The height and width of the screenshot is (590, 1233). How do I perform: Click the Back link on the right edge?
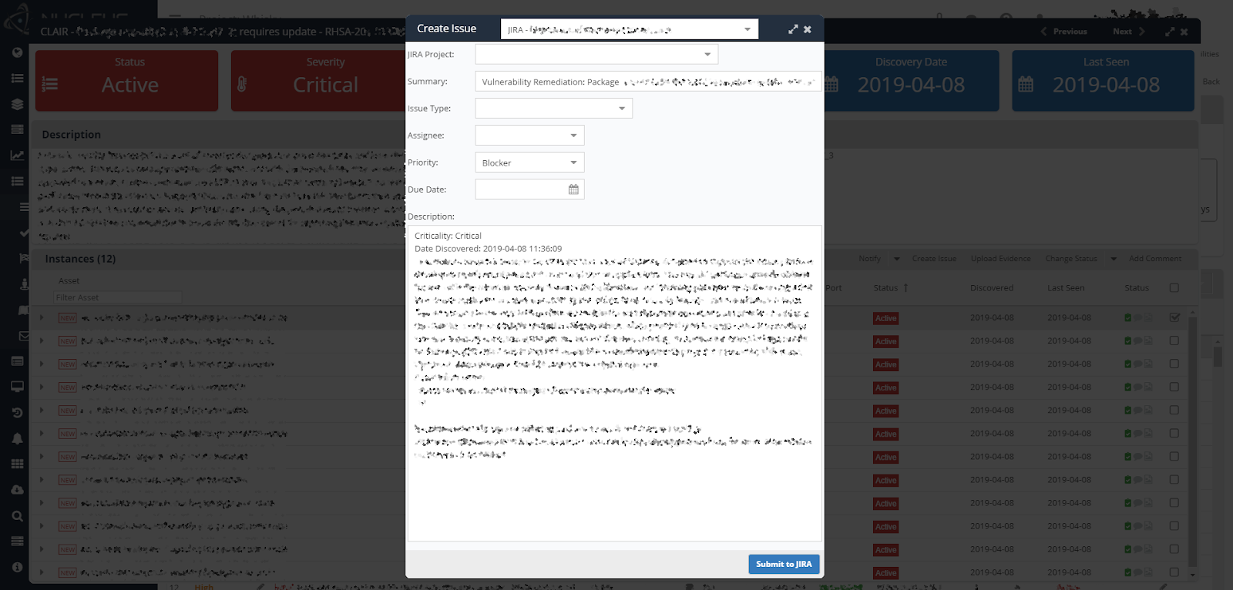click(1211, 82)
